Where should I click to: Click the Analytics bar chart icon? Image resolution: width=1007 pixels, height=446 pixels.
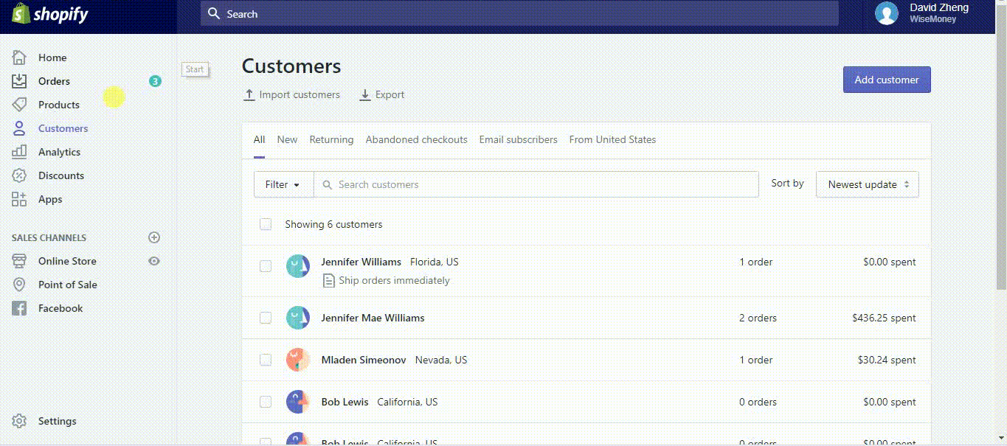19,152
